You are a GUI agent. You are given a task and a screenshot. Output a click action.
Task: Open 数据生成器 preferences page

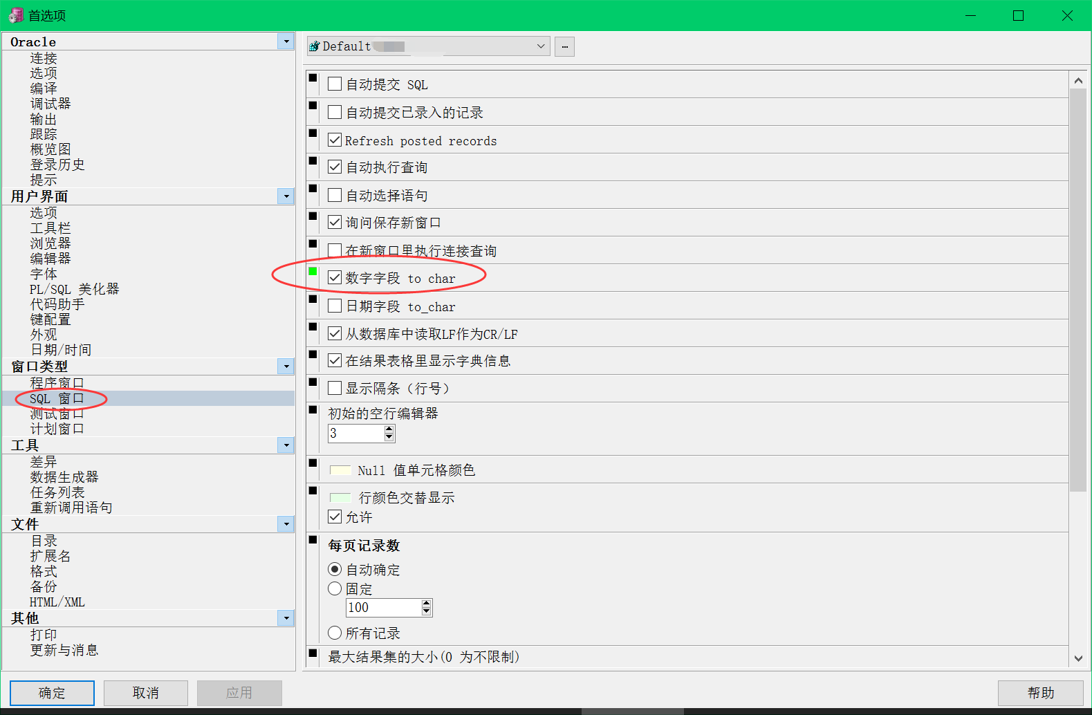click(64, 477)
